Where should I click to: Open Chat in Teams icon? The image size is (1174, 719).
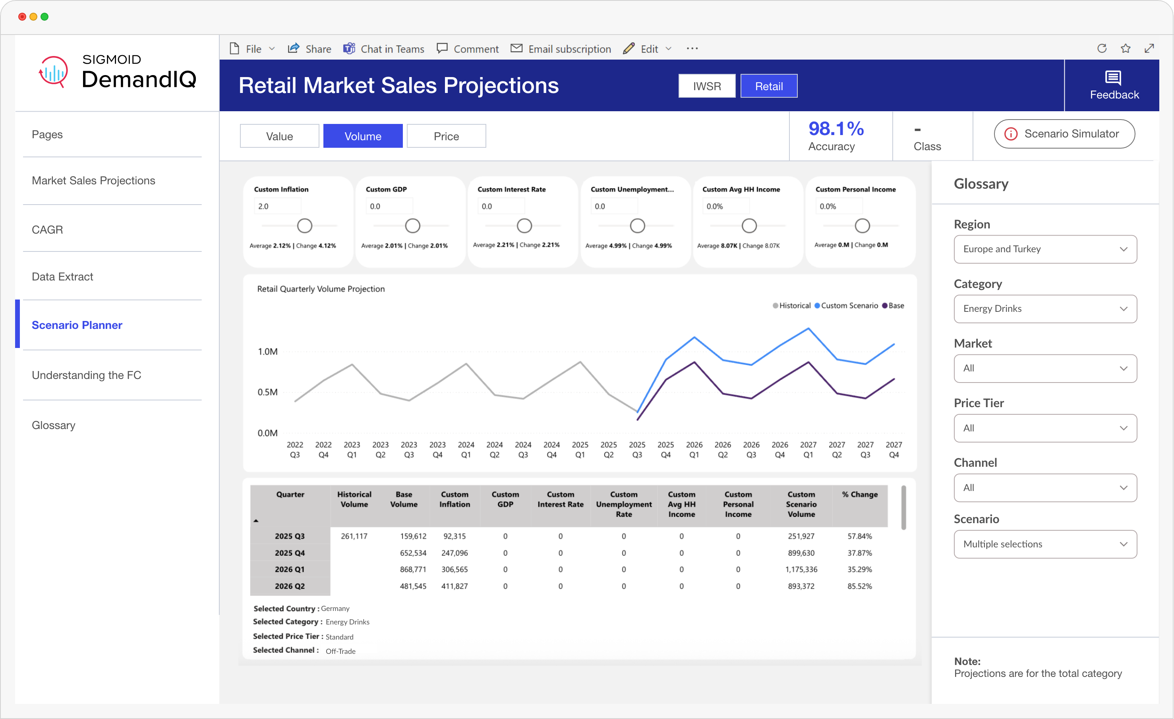(x=349, y=48)
